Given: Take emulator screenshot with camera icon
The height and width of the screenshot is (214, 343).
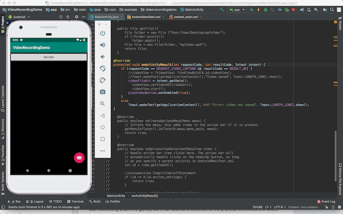Looking at the screenshot, I should click(x=102, y=92).
